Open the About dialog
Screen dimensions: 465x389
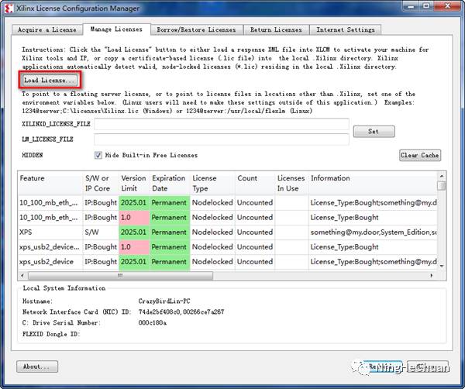click(36, 367)
